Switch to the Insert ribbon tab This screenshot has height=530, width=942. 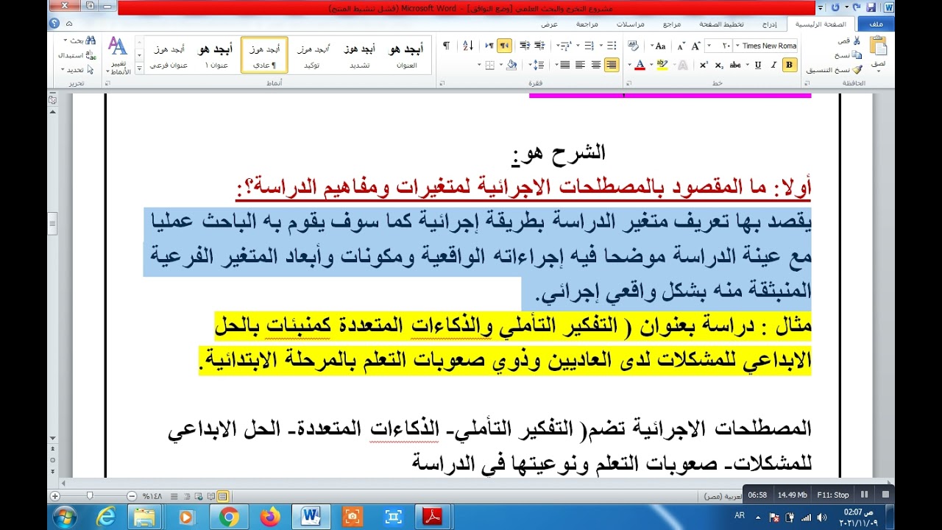click(x=769, y=24)
